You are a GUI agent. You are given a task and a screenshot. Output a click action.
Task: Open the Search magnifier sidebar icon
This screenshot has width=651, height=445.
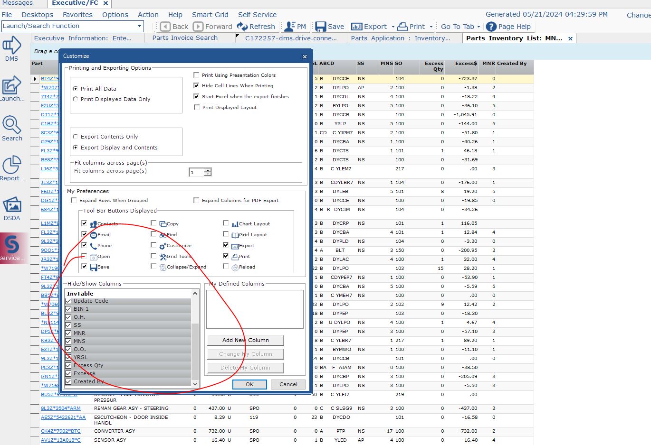(x=11, y=125)
